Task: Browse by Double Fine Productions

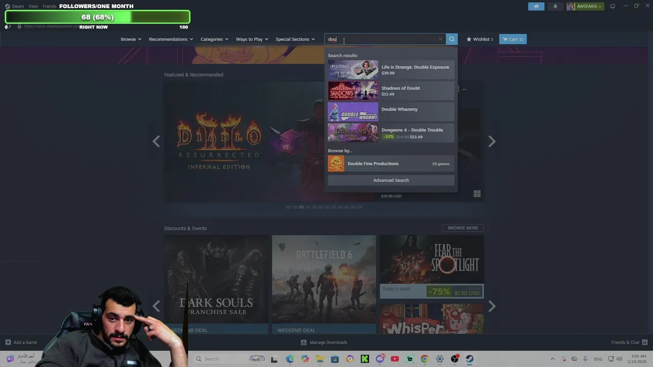Action: click(391, 164)
